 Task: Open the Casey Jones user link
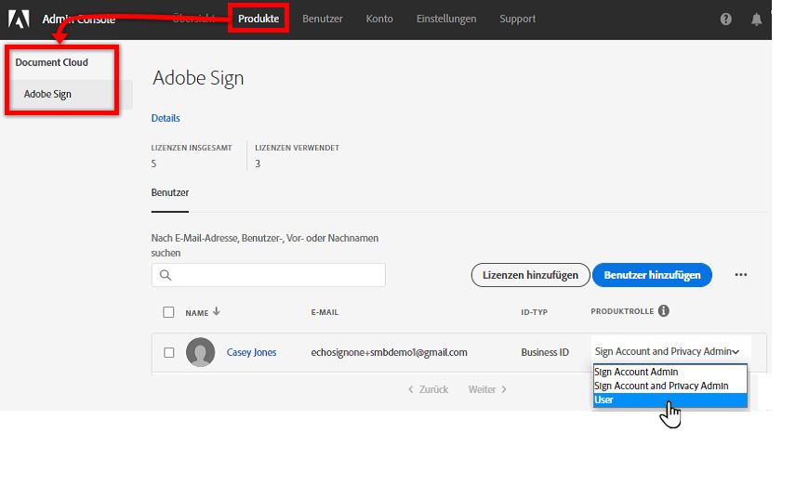[251, 352]
